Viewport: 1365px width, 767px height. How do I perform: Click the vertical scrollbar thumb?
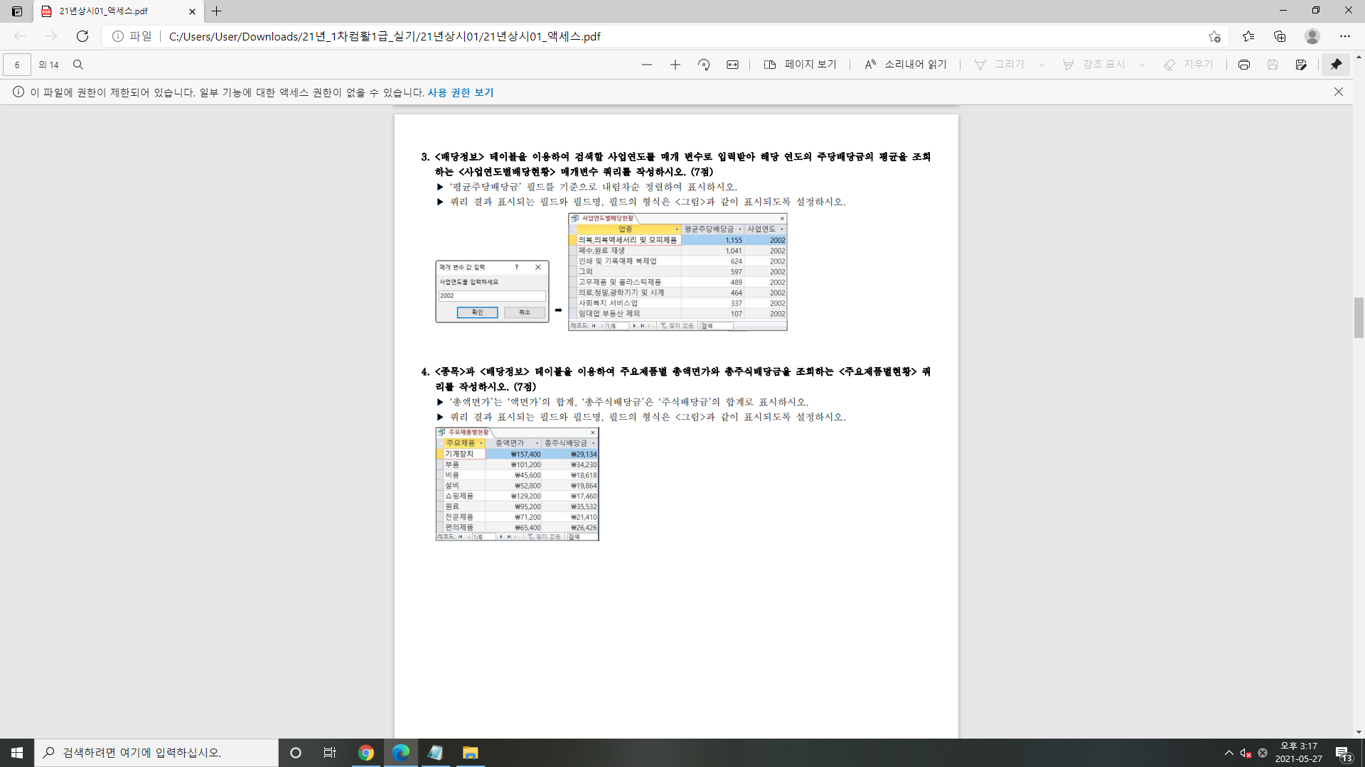(x=1359, y=317)
